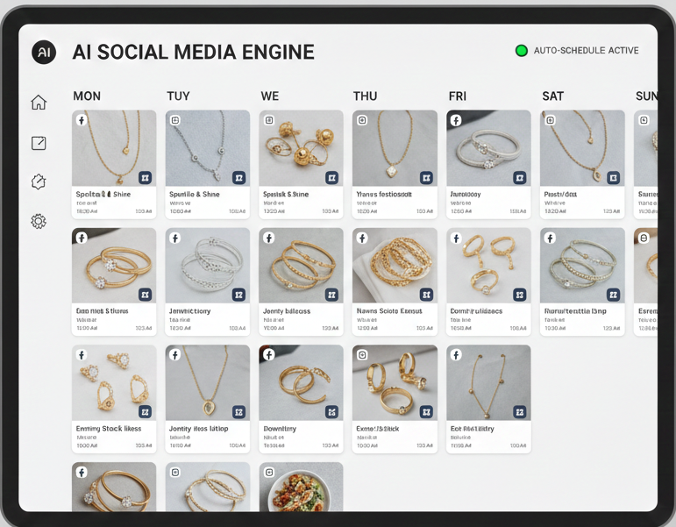
Task: Click Instagram icon on "Spuntile & Shine" card
Action: coord(175,120)
